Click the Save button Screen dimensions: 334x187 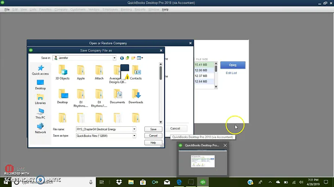click(153, 129)
